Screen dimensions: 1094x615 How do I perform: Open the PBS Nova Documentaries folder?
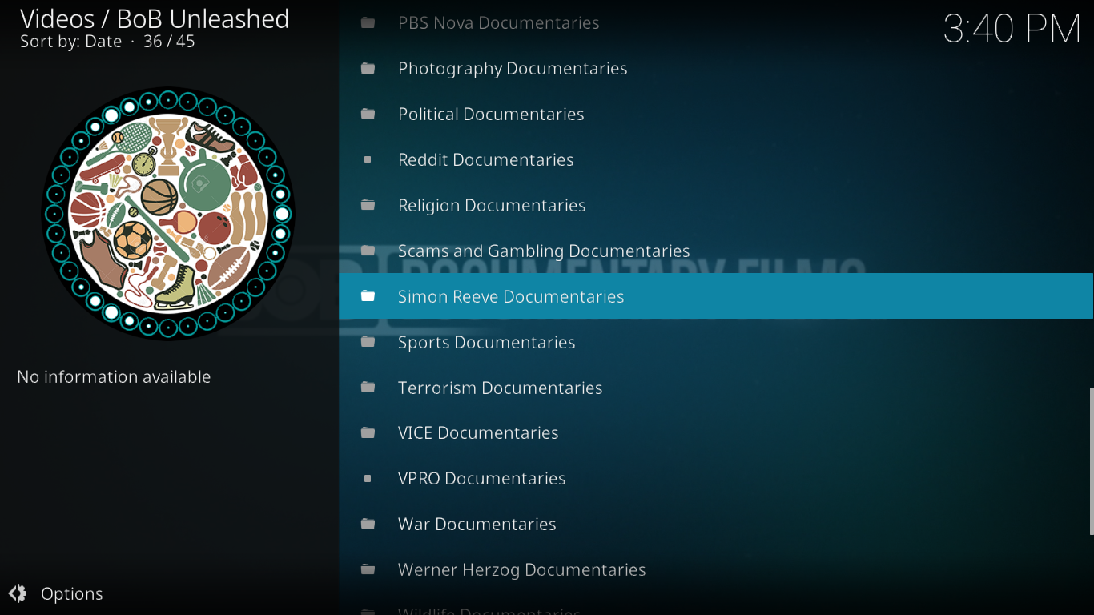click(498, 23)
